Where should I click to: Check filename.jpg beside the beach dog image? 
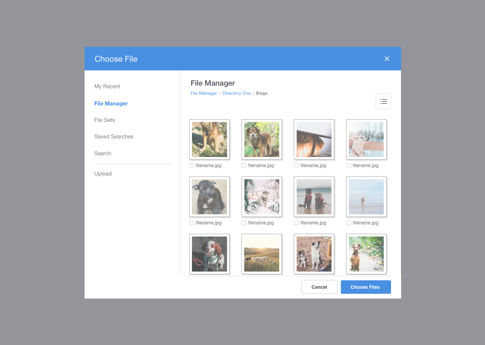click(x=349, y=223)
